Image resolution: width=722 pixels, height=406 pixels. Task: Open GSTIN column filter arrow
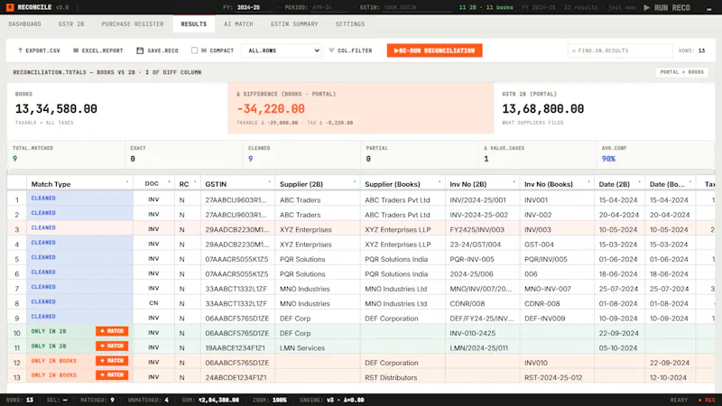click(x=269, y=183)
